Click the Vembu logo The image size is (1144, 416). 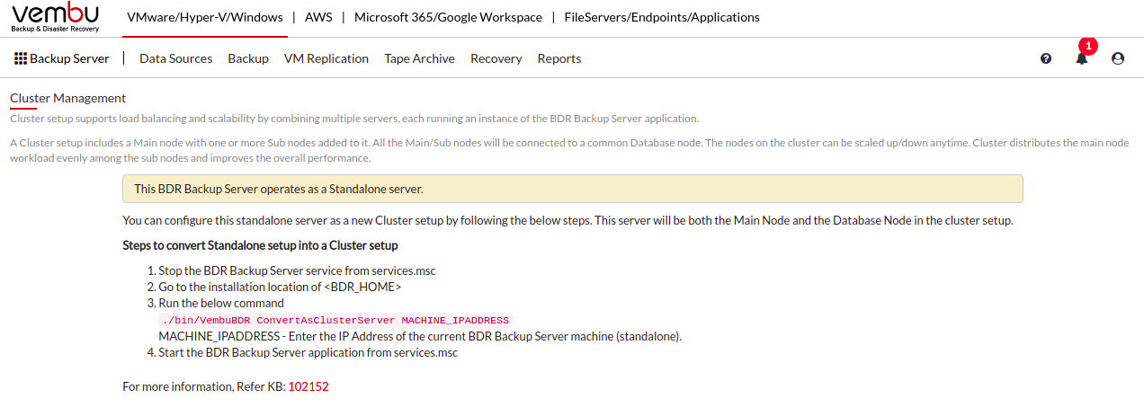[x=55, y=18]
